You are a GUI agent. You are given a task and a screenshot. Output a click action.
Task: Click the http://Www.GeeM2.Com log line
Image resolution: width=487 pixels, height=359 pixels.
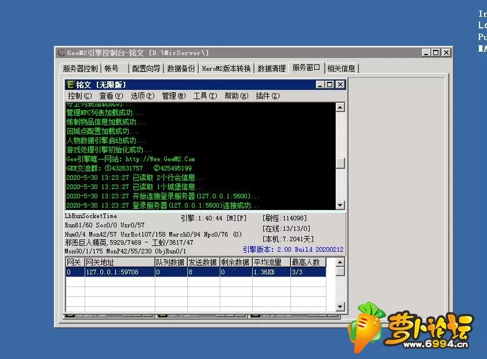pos(131,159)
